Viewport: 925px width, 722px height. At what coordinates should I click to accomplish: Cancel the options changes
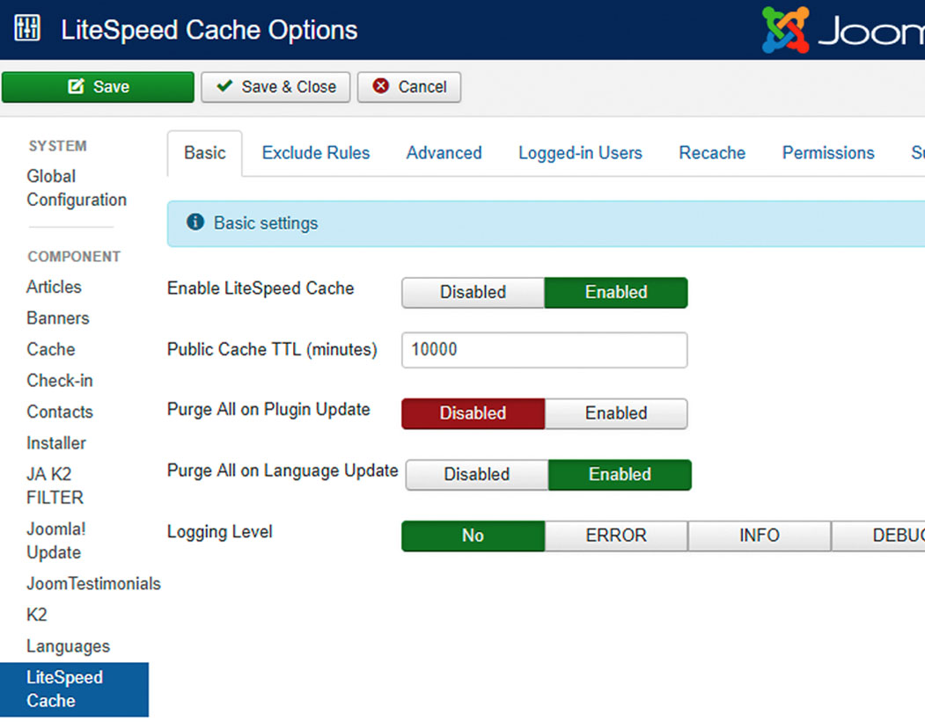pos(409,87)
